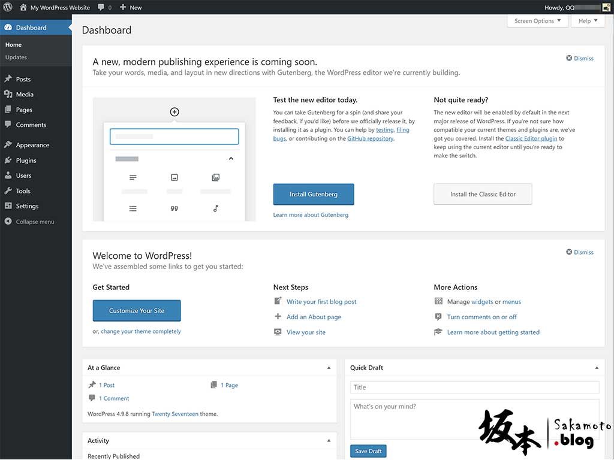Click the WordPress logo in admin bar
This screenshot has width=614, height=460.
[x=7, y=7]
